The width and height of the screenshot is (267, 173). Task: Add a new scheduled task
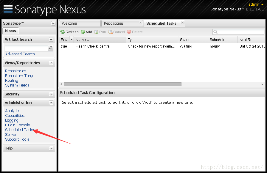86,32
